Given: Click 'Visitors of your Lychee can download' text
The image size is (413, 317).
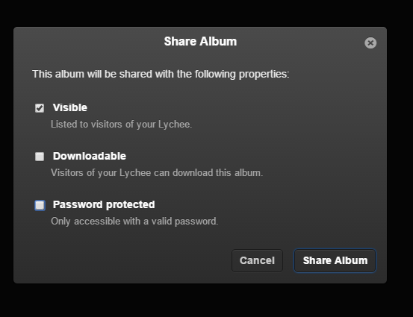Looking at the screenshot, I should click(x=157, y=173).
